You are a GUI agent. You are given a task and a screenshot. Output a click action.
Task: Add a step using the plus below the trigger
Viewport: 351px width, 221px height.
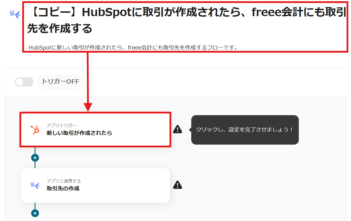pos(35,158)
